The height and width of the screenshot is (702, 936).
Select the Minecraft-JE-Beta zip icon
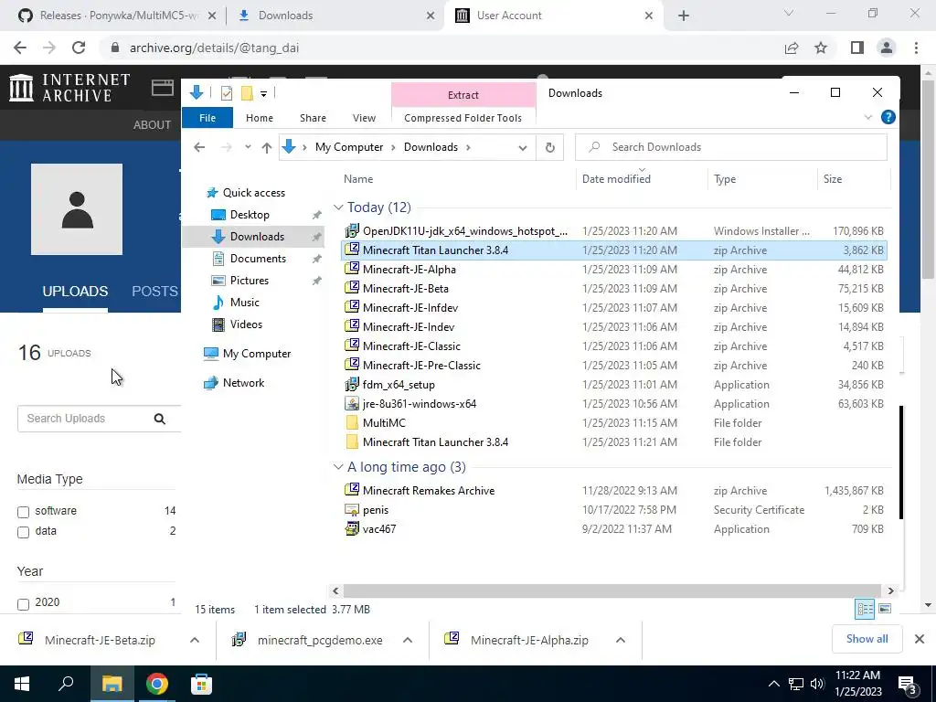[352, 288]
